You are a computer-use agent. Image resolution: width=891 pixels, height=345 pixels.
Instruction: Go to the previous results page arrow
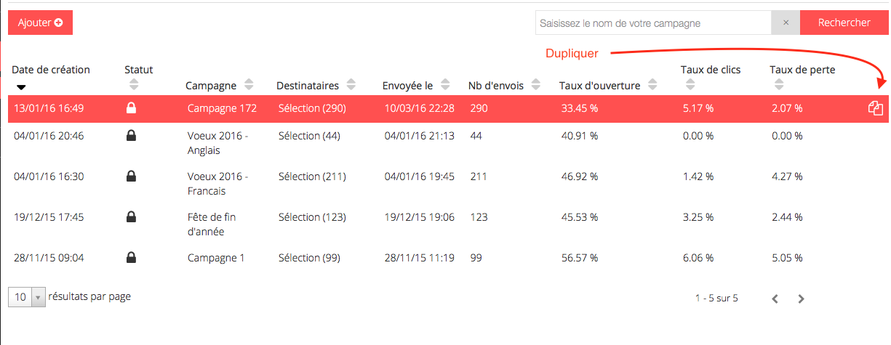775,299
